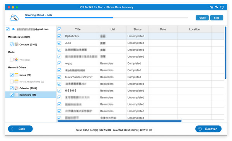Click the iCloud scan magnifier icon
232x141 pixels.
pos(14,18)
